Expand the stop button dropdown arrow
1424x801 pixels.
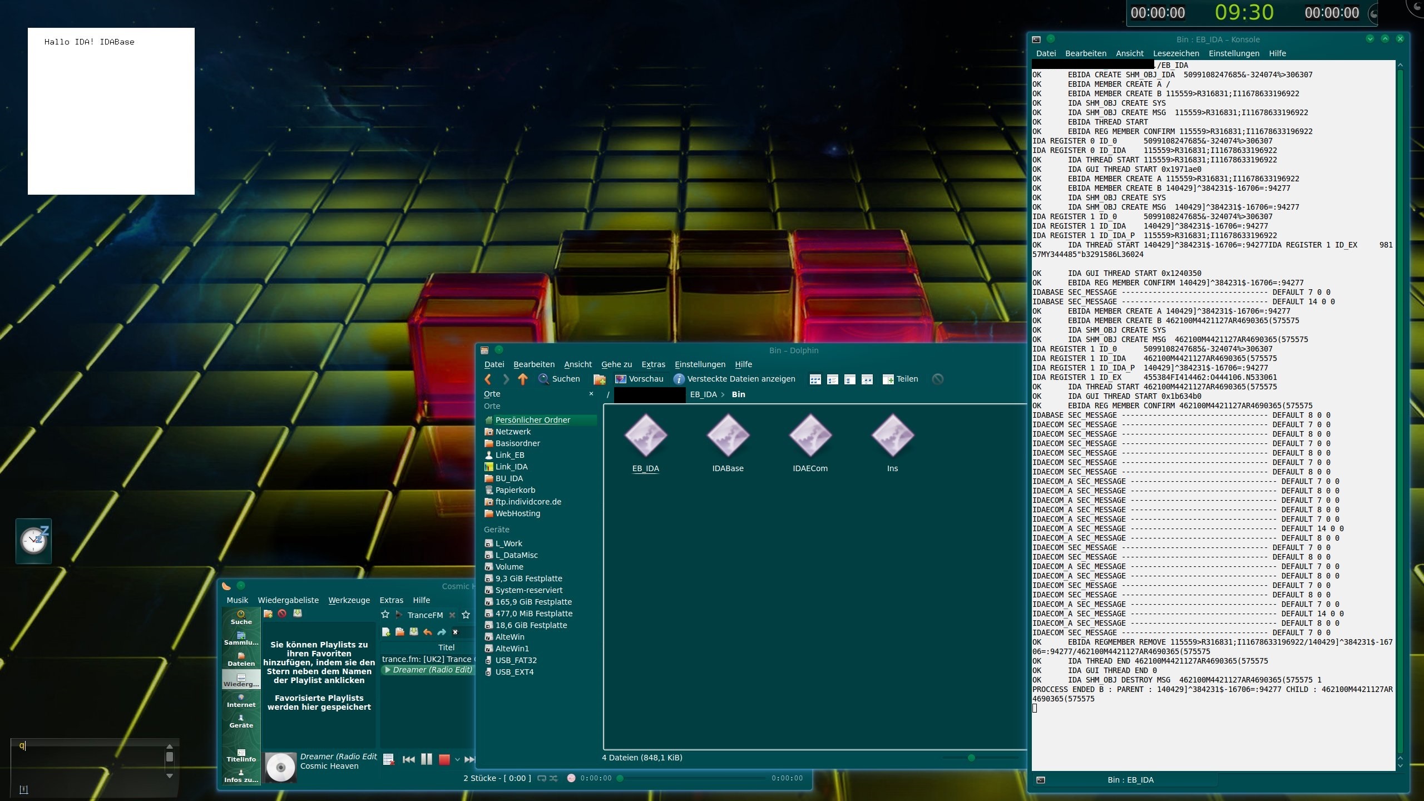[x=457, y=759]
